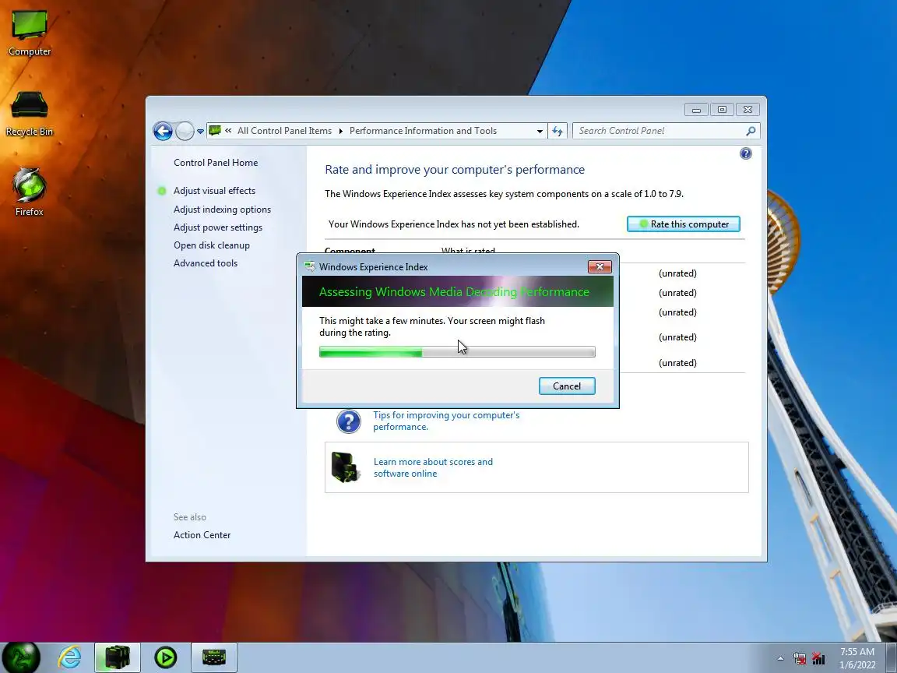Image resolution: width=897 pixels, height=673 pixels.
Task: Open the clock showing 7:55 AM
Action: [x=857, y=657]
